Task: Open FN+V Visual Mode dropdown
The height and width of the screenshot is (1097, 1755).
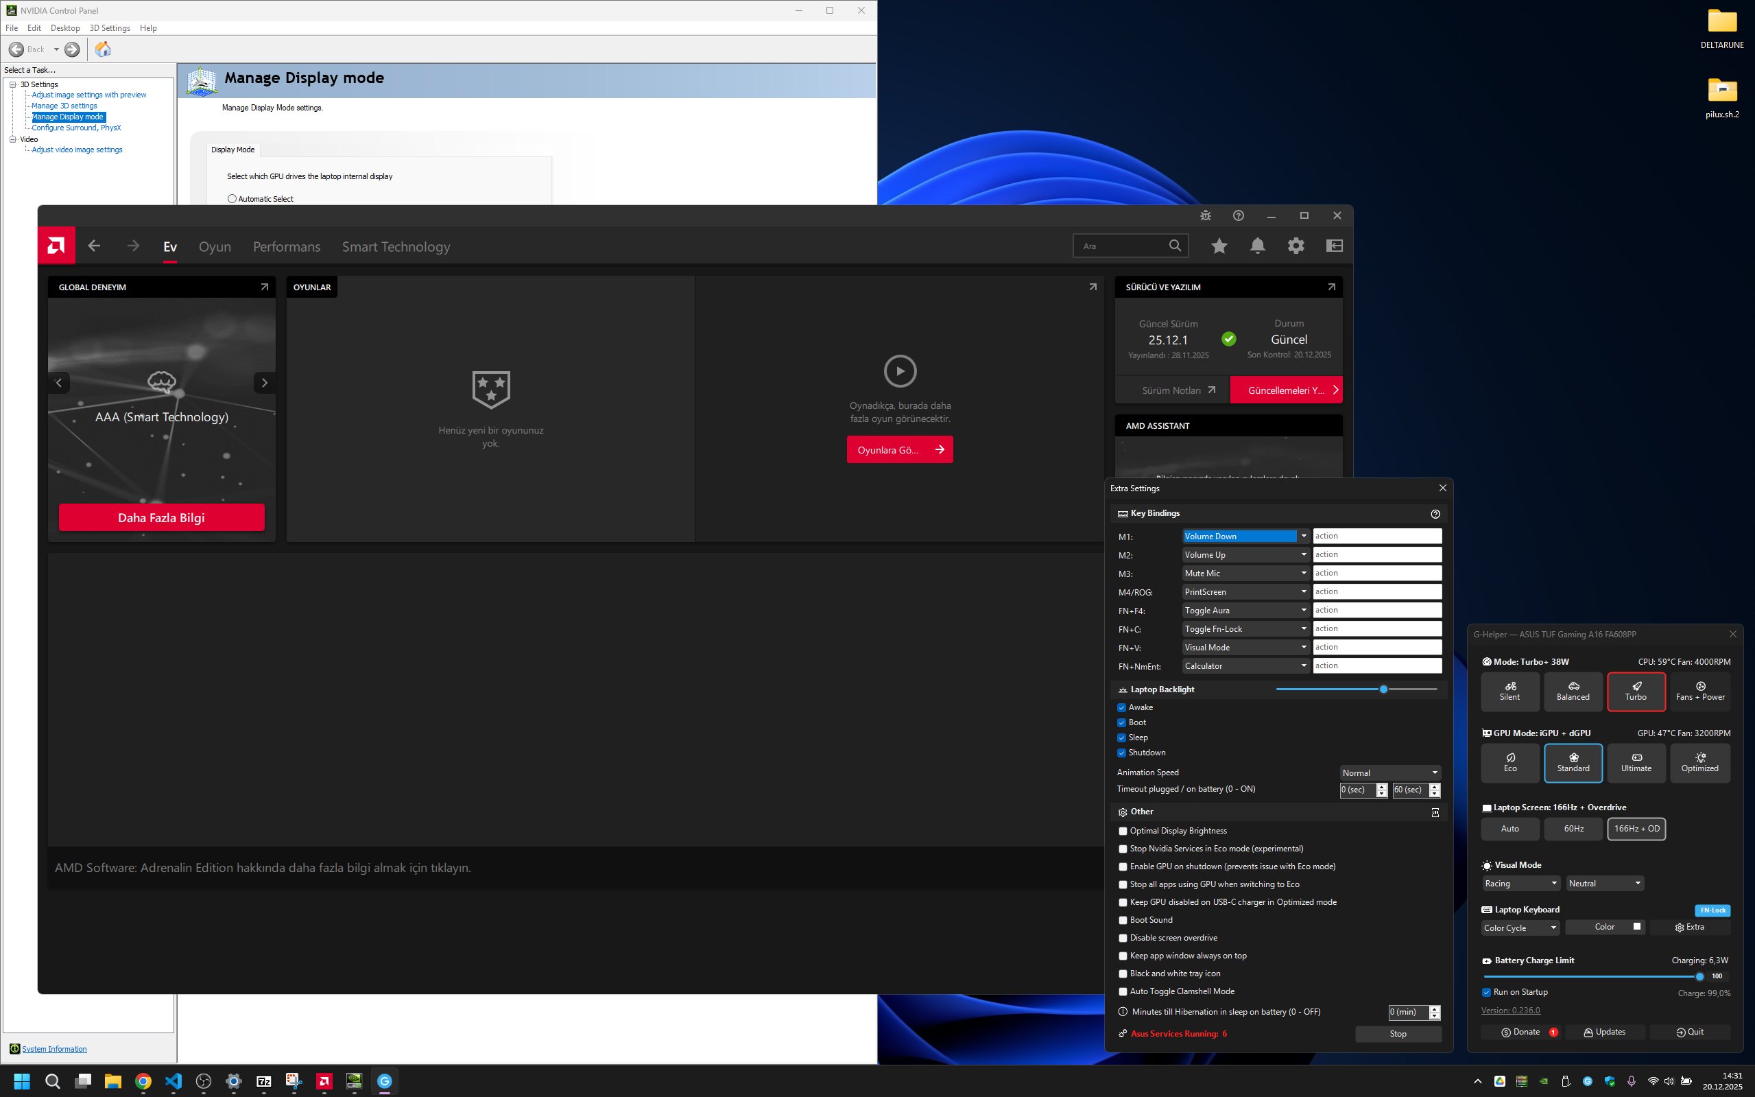Action: (x=1245, y=647)
